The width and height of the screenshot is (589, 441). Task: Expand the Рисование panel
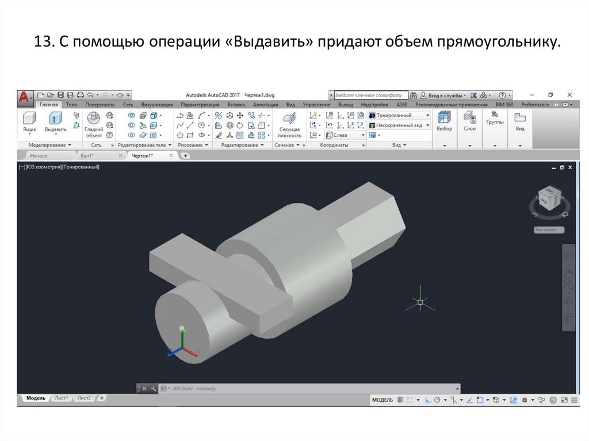click(193, 145)
